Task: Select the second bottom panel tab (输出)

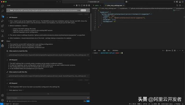Action: click(x=99, y=50)
